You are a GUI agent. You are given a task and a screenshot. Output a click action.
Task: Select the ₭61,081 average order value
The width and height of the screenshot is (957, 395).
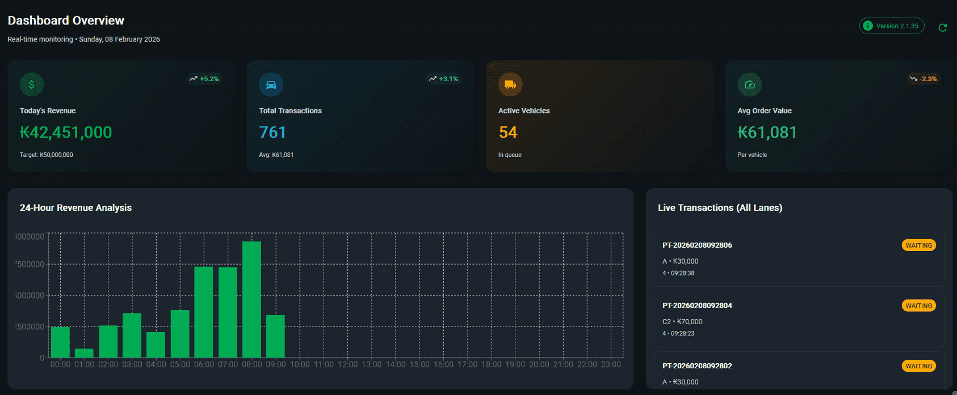pyautogui.click(x=767, y=133)
